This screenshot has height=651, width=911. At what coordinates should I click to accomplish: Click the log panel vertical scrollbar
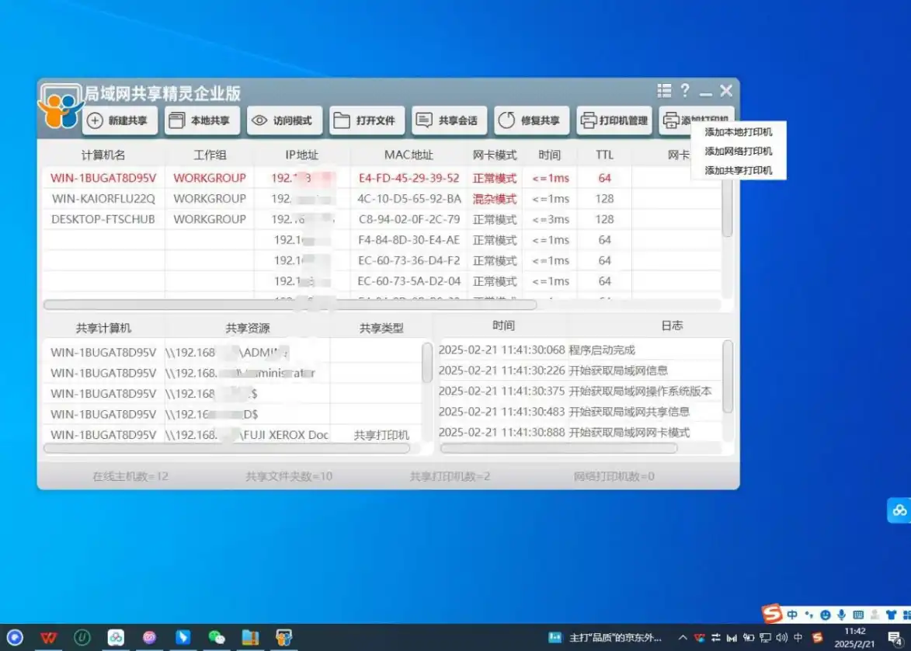pos(728,376)
